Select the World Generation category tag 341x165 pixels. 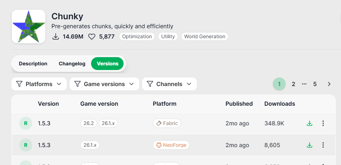(205, 36)
